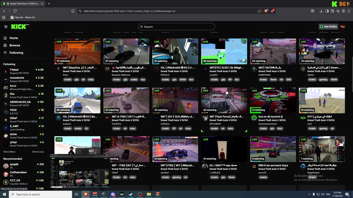Open Brave Leo AI sparkle icon
Image resolution: width=353 pixels, height=198 pixels.
click(338, 11)
